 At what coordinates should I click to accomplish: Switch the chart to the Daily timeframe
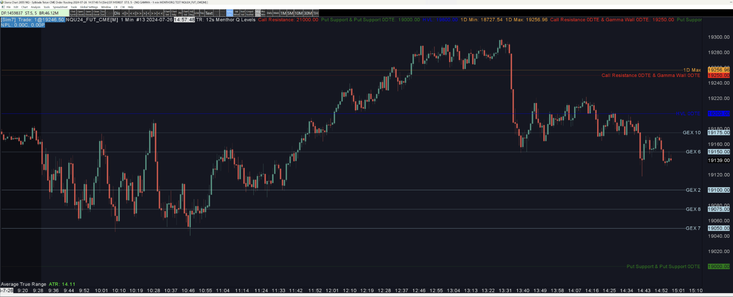(x=270, y=13)
